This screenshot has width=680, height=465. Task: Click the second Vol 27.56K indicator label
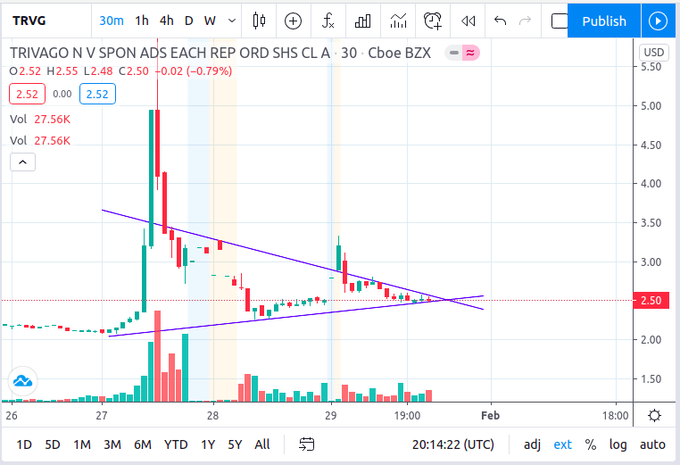tap(40, 140)
